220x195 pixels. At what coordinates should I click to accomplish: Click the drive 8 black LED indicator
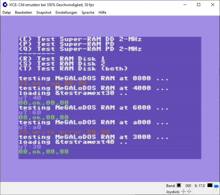point(210,185)
